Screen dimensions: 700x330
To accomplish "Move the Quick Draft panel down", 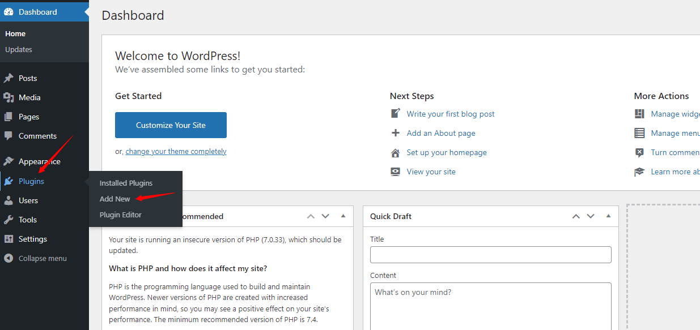I will tap(591, 216).
